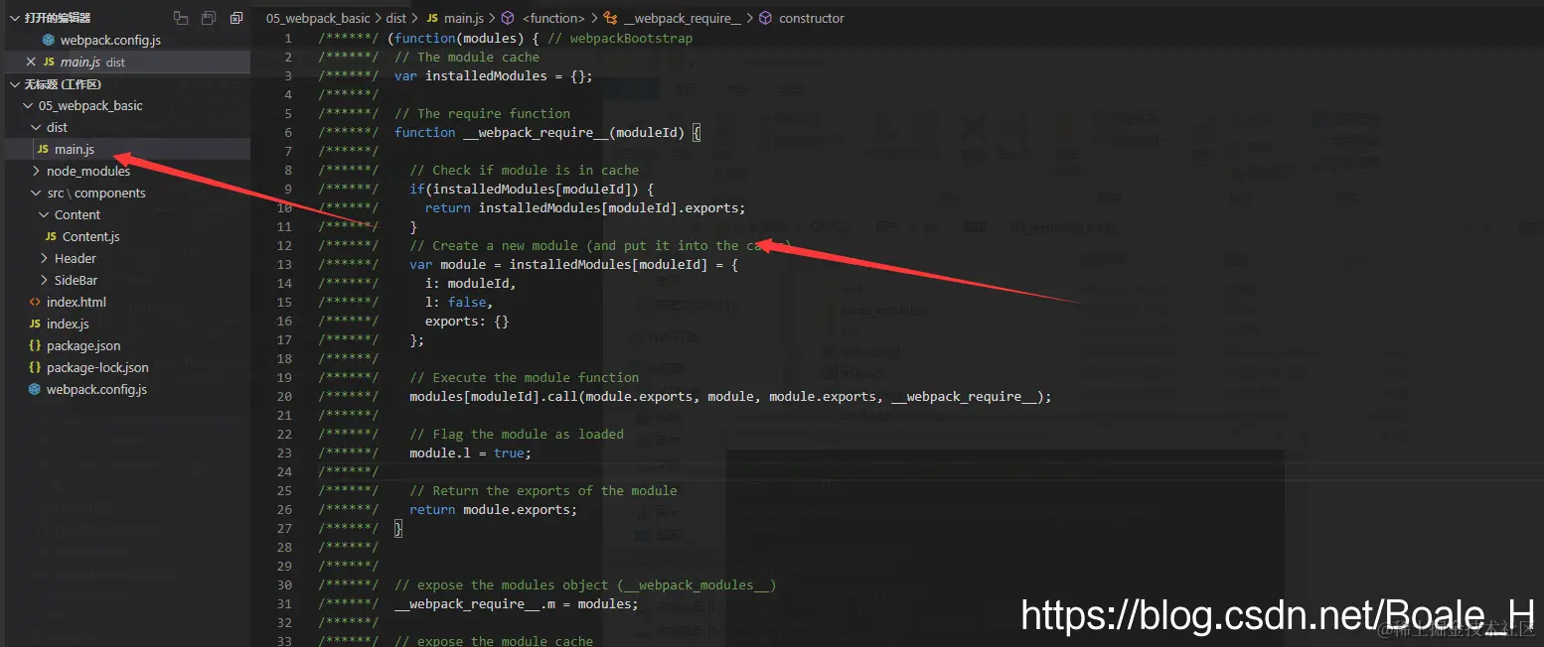Click the webpack cube icon of webpack.config.js in Open Editors
This screenshot has width=1544, height=647.
49,40
